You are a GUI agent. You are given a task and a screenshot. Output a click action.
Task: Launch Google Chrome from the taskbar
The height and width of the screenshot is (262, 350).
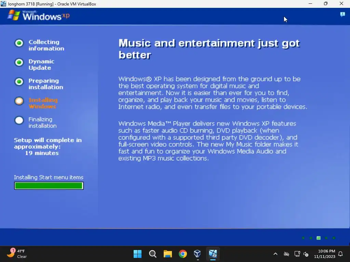coord(183,254)
